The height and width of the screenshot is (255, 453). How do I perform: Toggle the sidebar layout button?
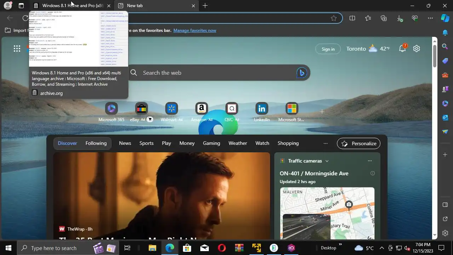445,205
